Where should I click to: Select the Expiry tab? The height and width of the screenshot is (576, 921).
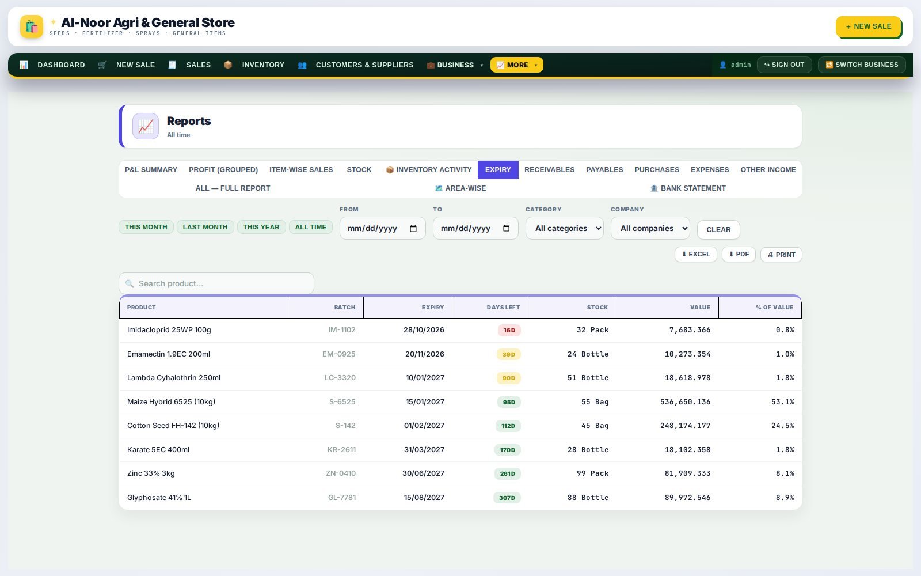click(x=498, y=170)
